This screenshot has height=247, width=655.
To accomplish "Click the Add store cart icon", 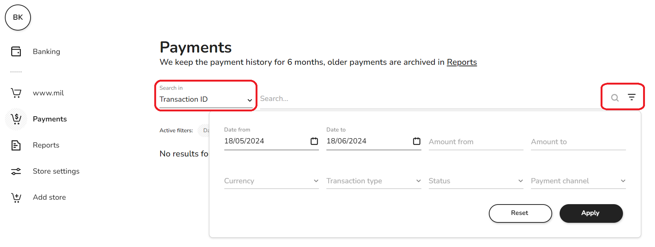I will [x=16, y=197].
